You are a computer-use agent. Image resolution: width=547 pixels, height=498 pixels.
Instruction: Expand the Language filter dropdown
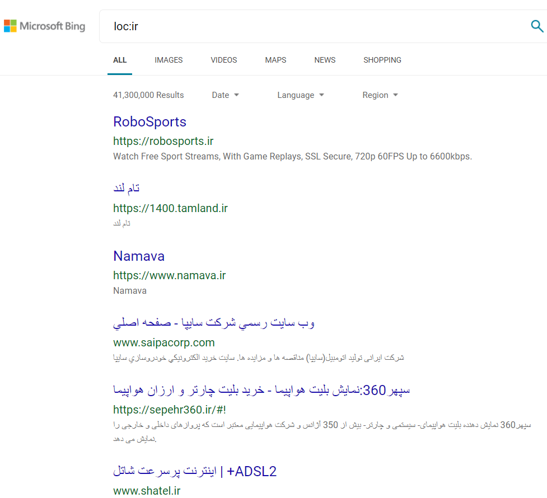[x=301, y=95]
